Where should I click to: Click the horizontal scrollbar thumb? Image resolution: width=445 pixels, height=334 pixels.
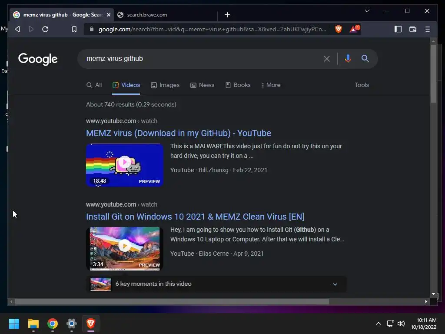coord(172,302)
